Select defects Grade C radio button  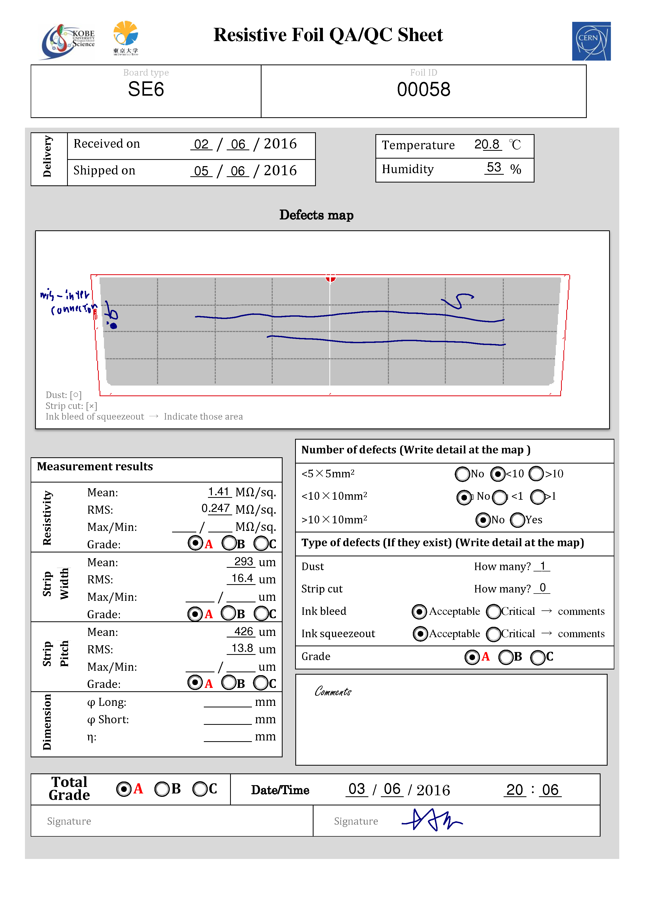[538, 657]
